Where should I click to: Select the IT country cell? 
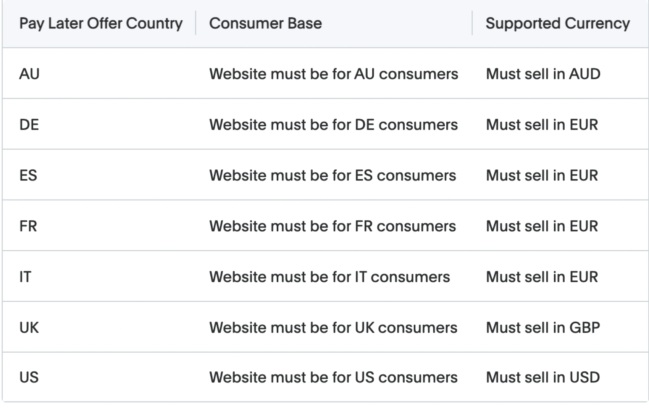(25, 277)
